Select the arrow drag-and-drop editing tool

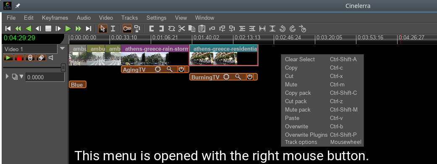pyautogui.click(x=103, y=29)
